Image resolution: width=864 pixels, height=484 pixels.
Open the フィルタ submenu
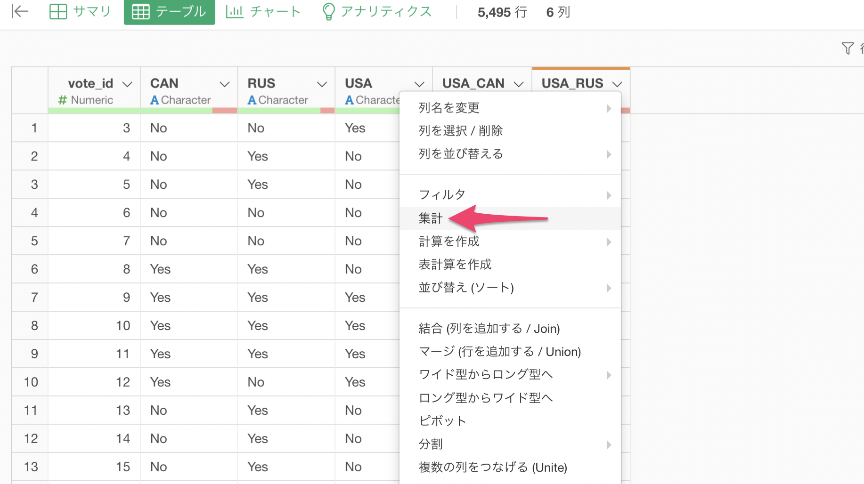[510, 194]
